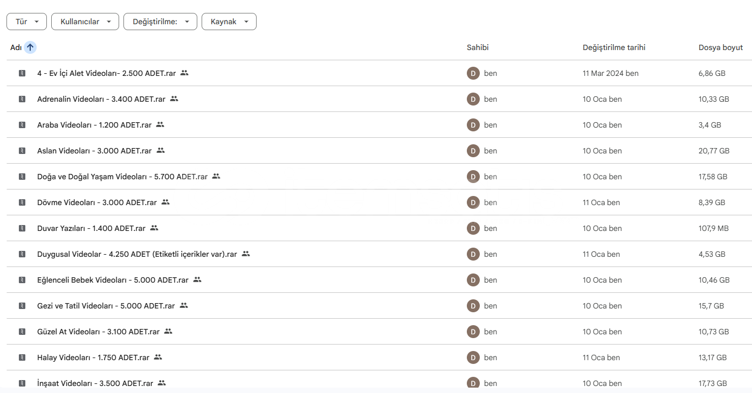Select the Gezi ve Tatil Videoları file
752x393 pixels.
(106, 306)
